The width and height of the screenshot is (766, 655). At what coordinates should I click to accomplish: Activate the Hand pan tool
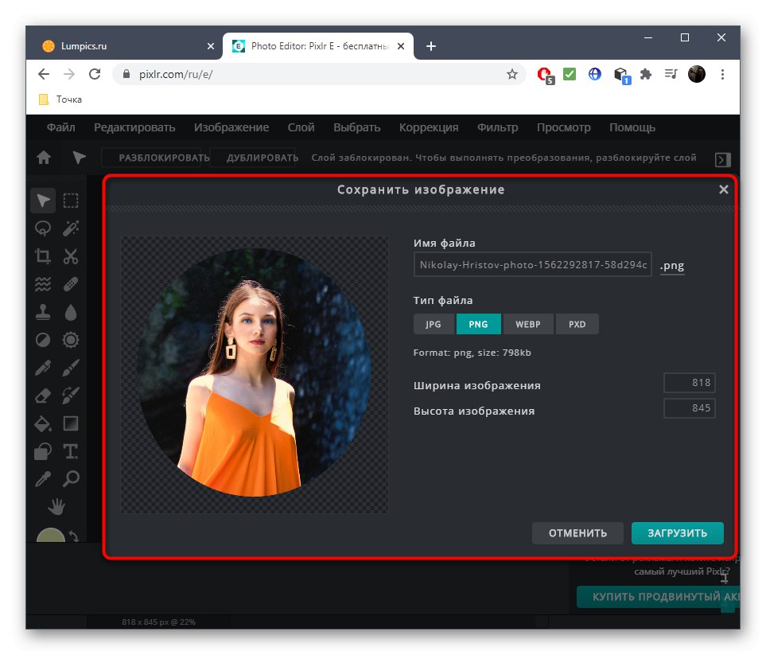pos(56,507)
